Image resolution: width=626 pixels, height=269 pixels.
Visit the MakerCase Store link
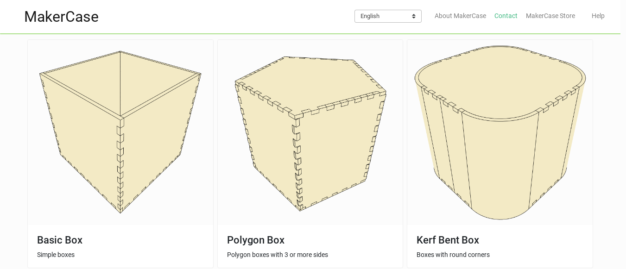tap(550, 16)
